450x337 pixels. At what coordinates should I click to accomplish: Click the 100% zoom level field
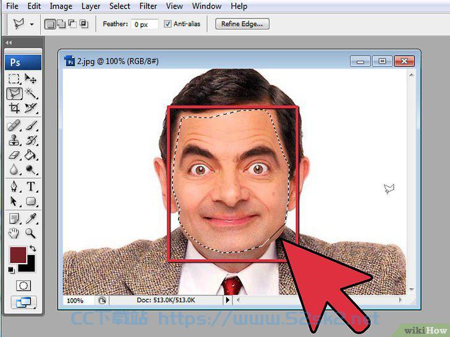[78, 301]
